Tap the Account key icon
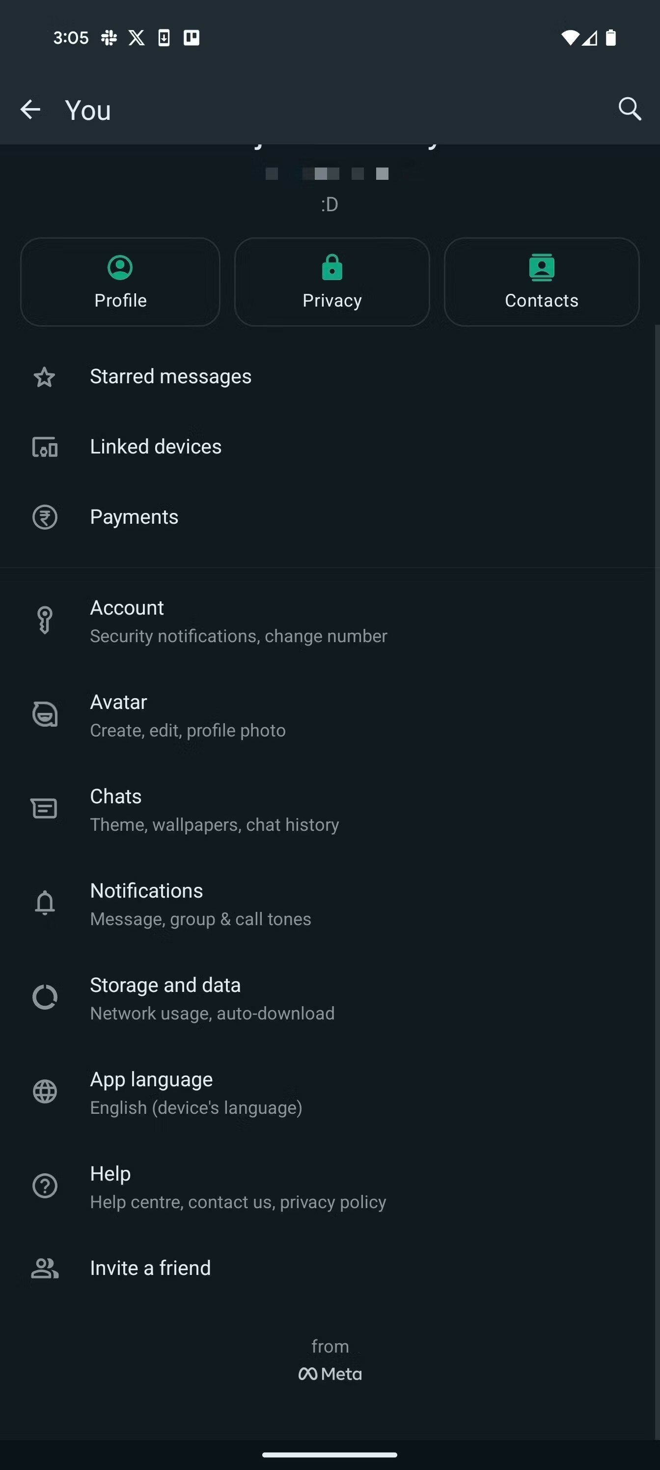Screen dimensions: 660x1470 tap(45, 621)
